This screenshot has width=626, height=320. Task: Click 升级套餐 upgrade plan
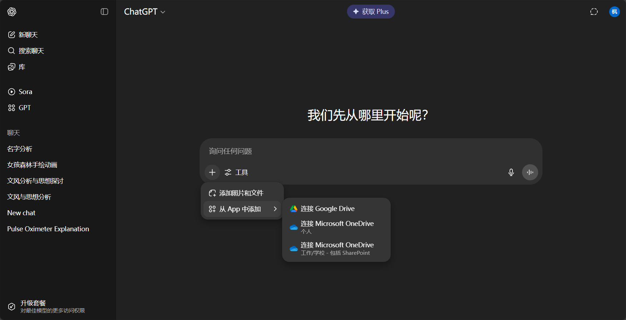pos(58,306)
